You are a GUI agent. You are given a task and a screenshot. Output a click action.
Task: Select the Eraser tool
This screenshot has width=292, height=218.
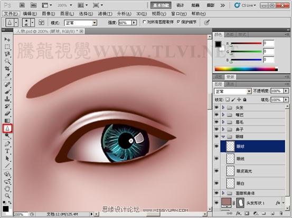(x=7, y=113)
